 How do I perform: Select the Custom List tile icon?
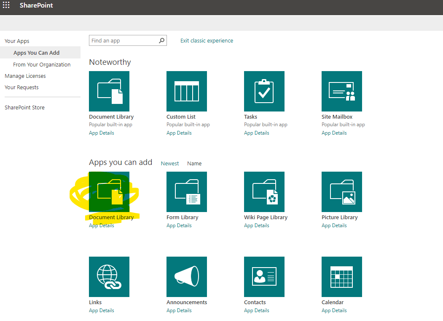coord(186,91)
